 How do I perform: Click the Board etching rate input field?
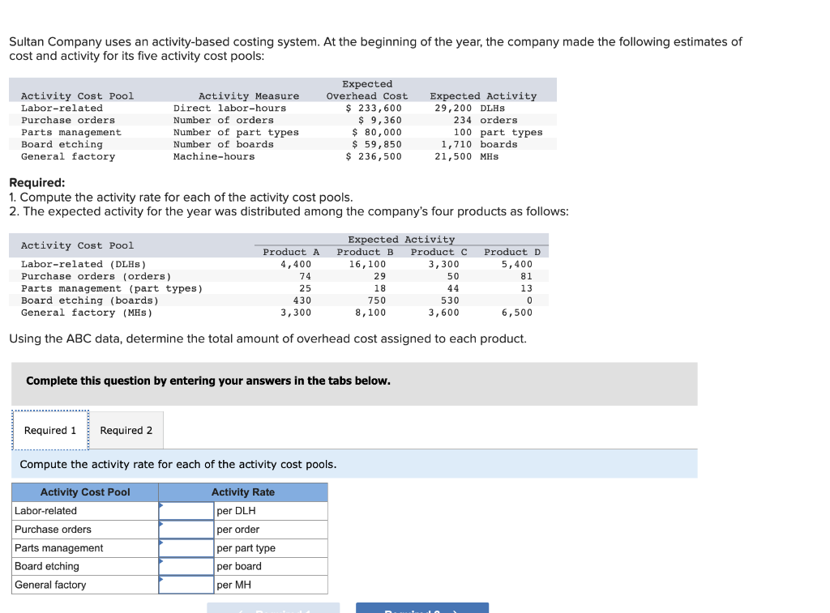[186, 566]
